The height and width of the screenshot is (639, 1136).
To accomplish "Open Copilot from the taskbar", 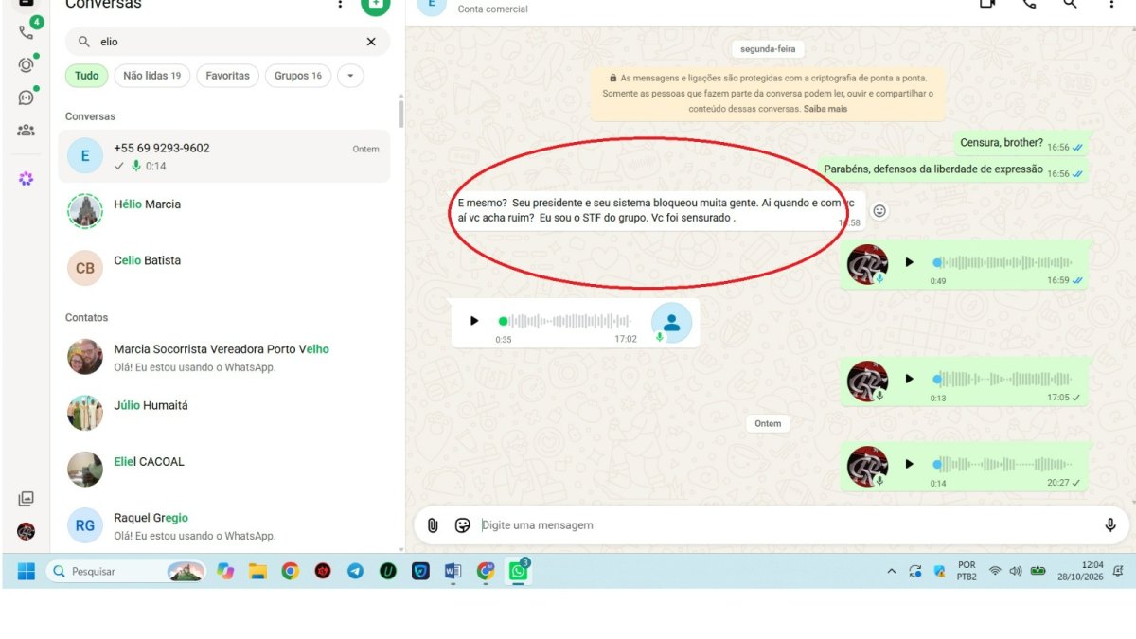I will [225, 571].
